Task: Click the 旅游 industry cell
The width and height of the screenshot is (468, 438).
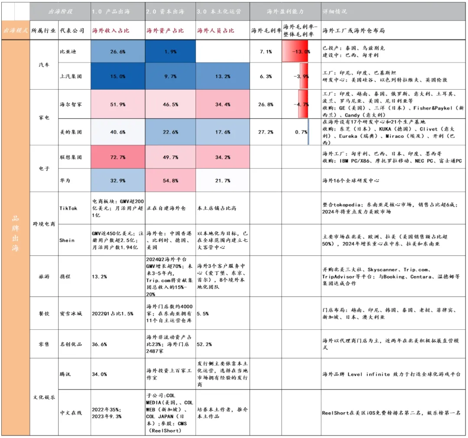Action: click(44, 276)
